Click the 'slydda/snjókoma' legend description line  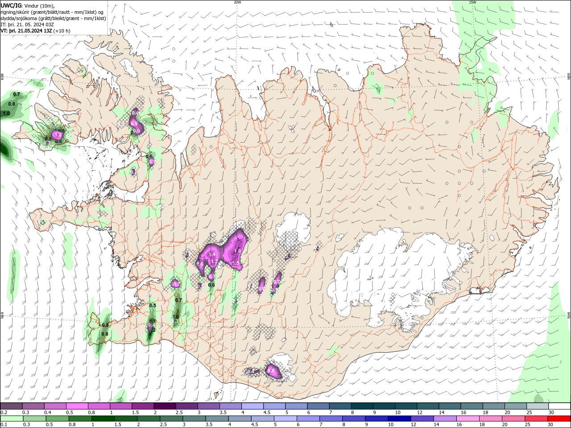pos(54,18)
